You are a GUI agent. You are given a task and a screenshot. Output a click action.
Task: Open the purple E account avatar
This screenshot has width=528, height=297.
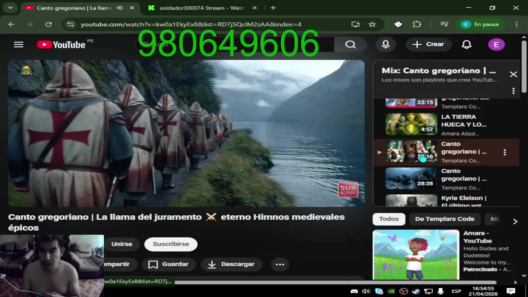click(496, 45)
